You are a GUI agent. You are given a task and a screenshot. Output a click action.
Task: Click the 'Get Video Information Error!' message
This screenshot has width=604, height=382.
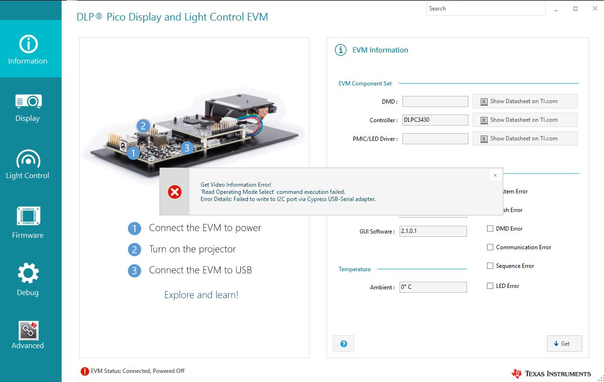pyautogui.click(x=236, y=185)
